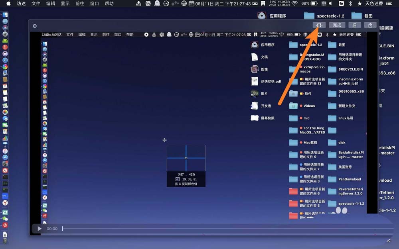Select the spectacle-1.2 folder on desktop
This screenshot has height=249, width=399.
coord(324,16)
